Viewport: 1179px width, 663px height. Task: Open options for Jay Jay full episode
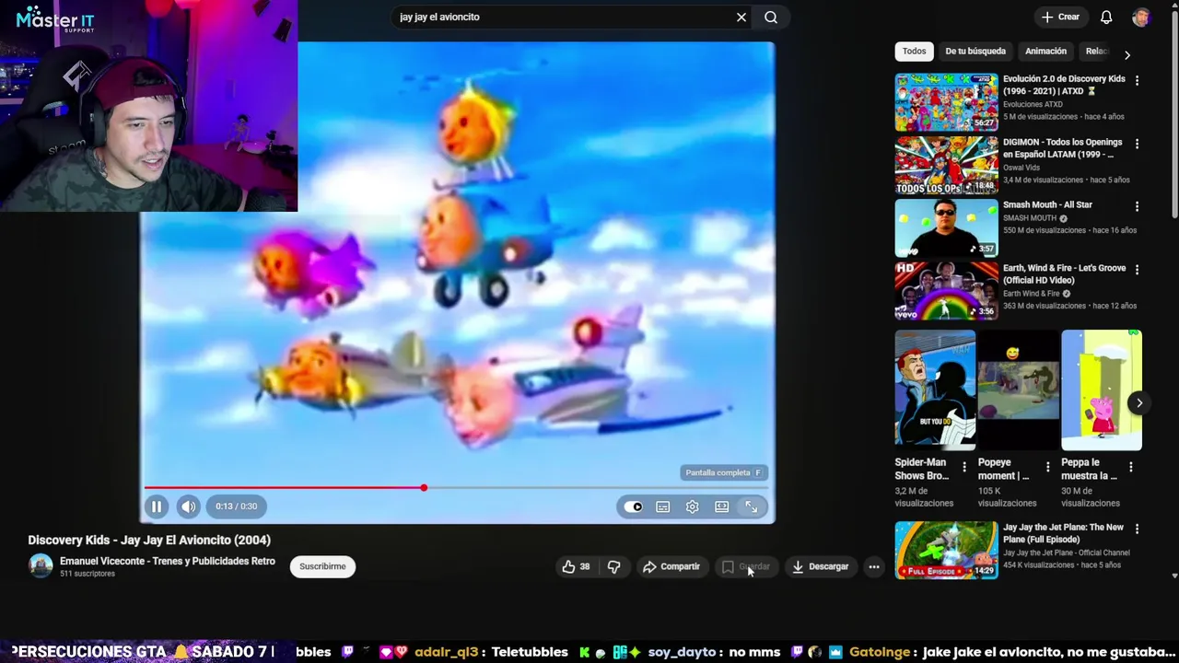point(1137,529)
